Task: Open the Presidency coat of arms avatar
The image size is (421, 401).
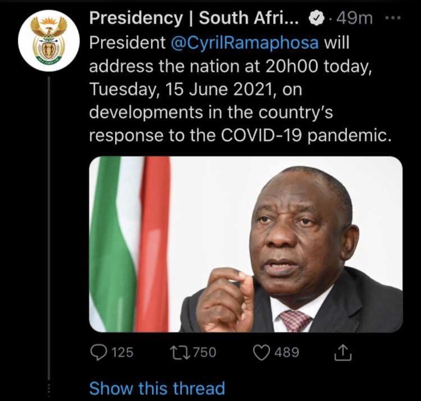Action: tap(48, 40)
